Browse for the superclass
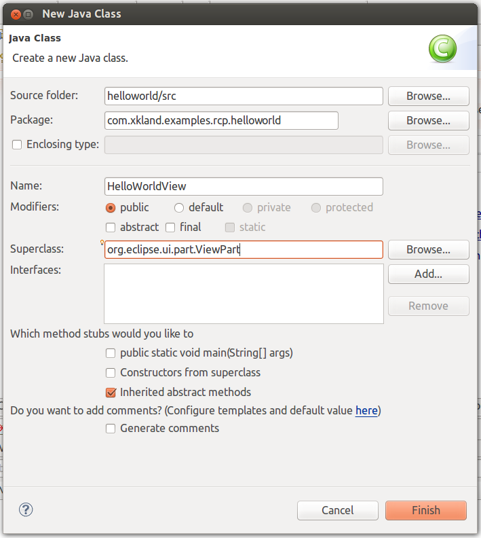The width and height of the screenshot is (481, 538). point(428,249)
